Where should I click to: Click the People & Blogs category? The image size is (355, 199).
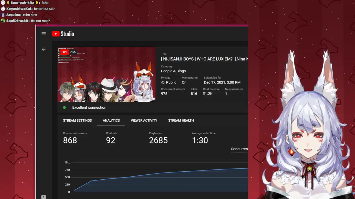click(173, 71)
